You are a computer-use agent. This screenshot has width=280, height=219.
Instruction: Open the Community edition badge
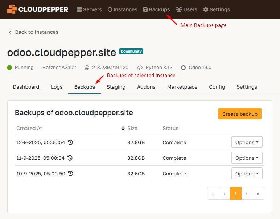131,52
